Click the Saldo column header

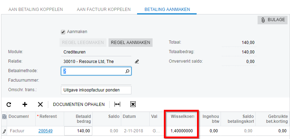pyautogui.click(x=107, y=119)
